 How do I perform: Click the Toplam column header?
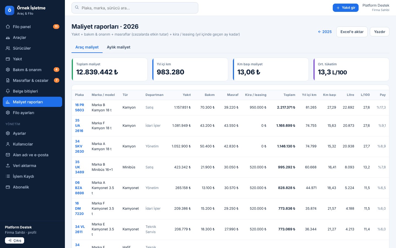tap(289, 95)
